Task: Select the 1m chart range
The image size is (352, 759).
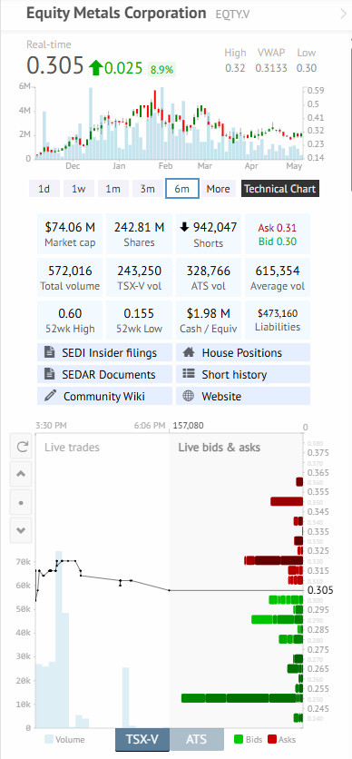Action: click(113, 189)
